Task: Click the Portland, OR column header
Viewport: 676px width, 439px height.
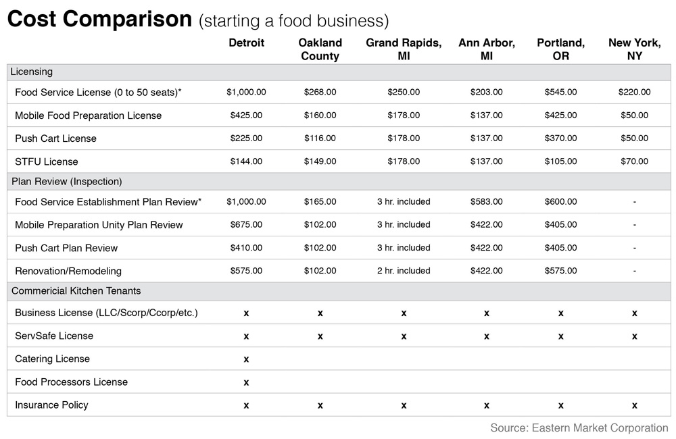Action: [x=560, y=49]
